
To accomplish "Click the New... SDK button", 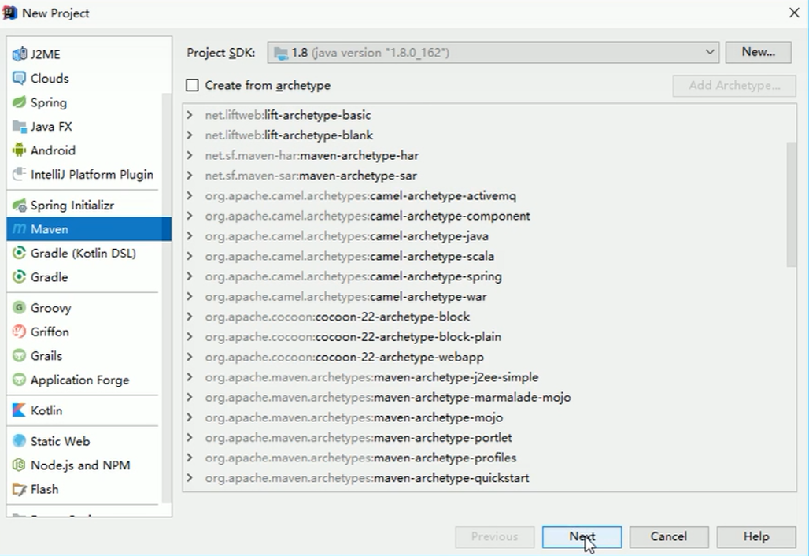I will coord(758,52).
